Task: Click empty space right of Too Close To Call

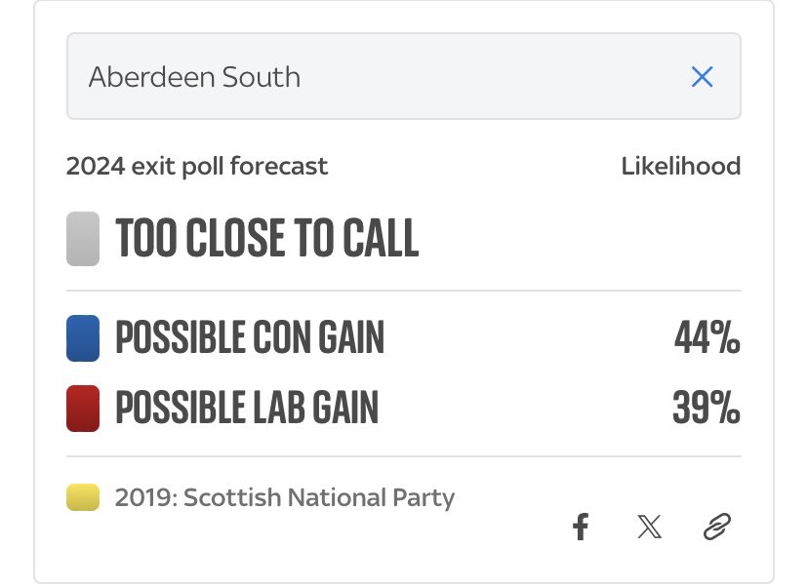Action: pyautogui.click(x=580, y=238)
